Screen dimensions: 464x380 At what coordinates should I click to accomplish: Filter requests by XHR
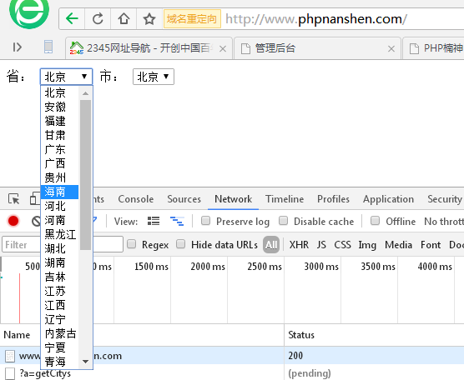click(x=299, y=245)
